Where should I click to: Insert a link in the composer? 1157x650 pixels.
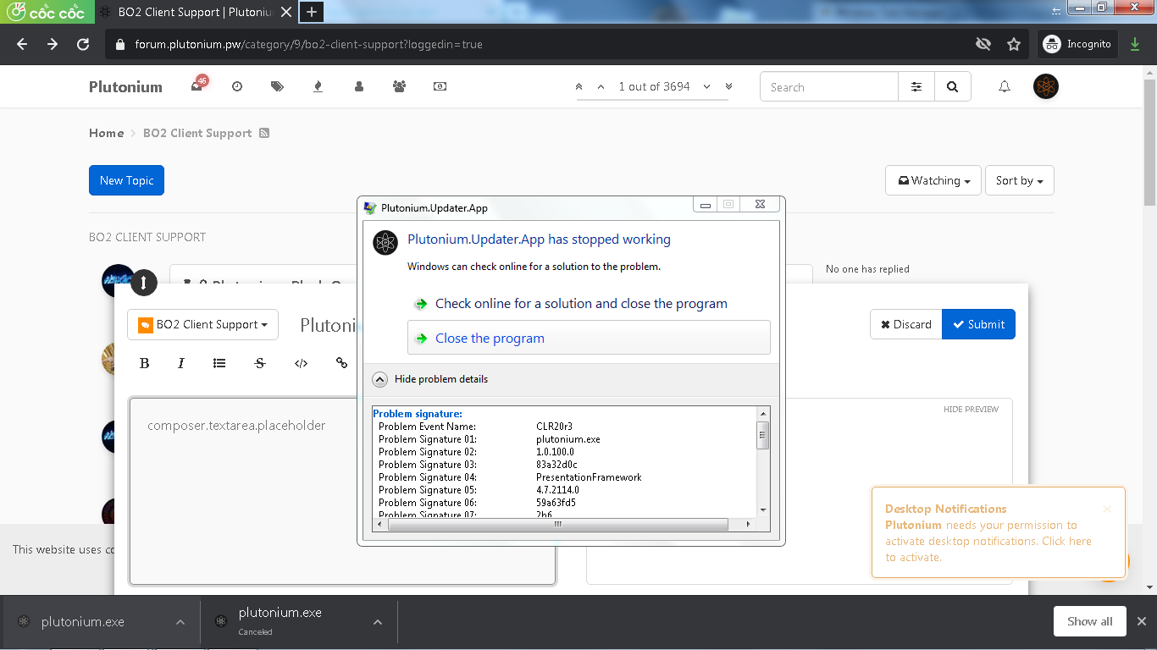pyautogui.click(x=341, y=363)
